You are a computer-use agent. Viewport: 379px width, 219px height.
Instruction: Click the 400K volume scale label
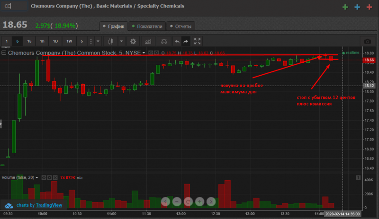[x=369, y=180]
